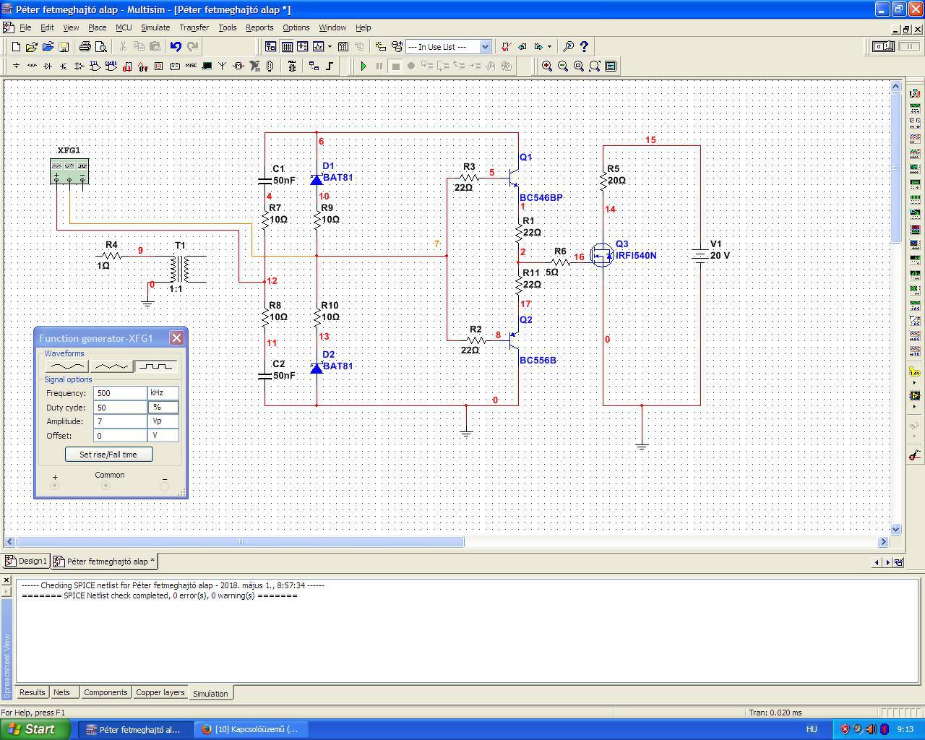Place a bus line tool
Viewport: 925px width, 740px height.
coord(330,66)
